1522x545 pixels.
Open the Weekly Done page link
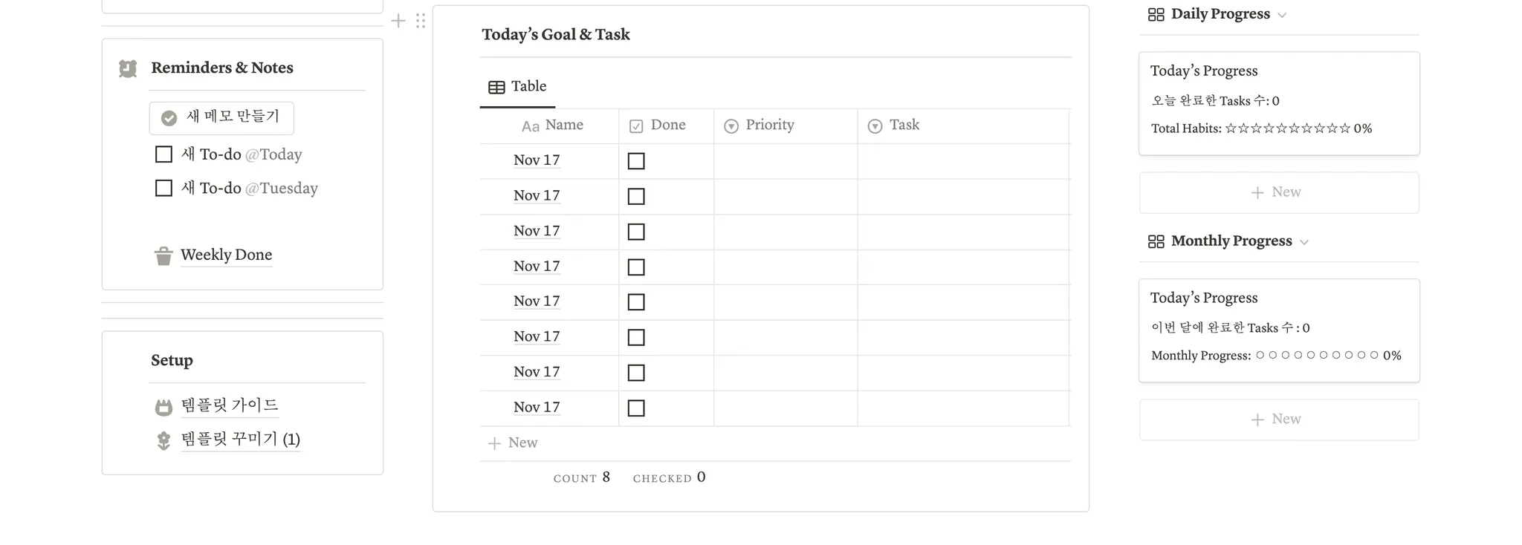tap(226, 255)
